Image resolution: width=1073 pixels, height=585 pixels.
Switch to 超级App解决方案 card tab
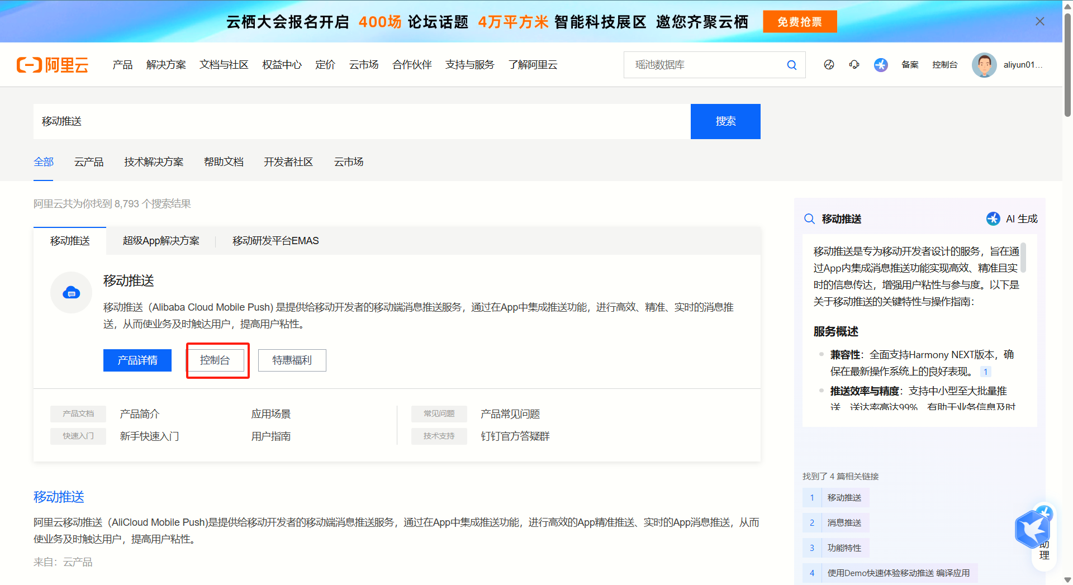(x=161, y=241)
